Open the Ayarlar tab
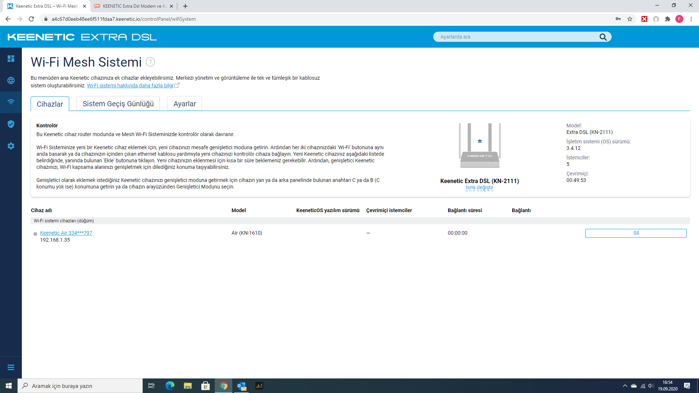The height and width of the screenshot is (393, 699). pos(185,104)
